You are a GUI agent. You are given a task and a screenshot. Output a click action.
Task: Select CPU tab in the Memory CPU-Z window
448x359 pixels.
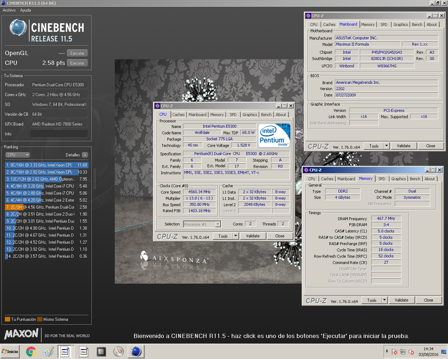coord(311,179)
